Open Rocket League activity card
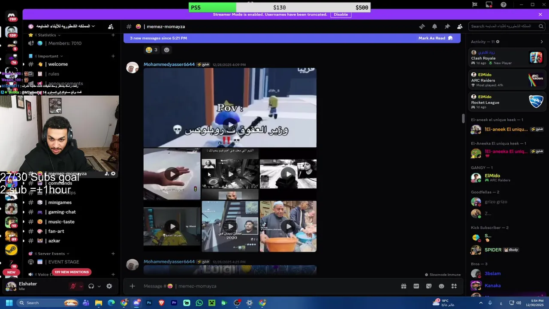 pos(507,102)
